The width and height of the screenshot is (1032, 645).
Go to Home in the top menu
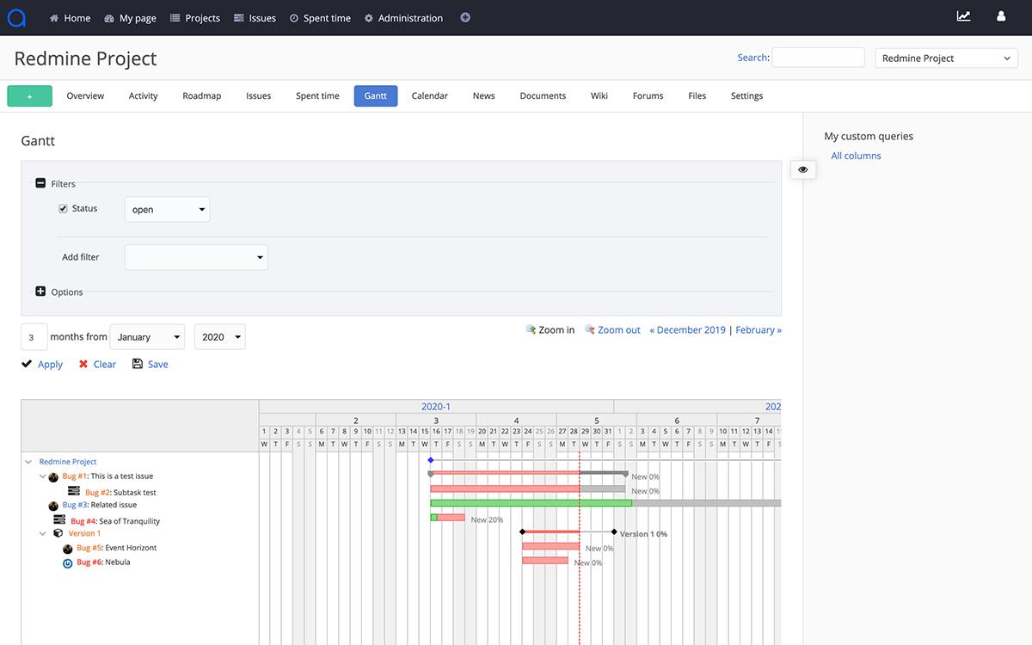(71, 18)
